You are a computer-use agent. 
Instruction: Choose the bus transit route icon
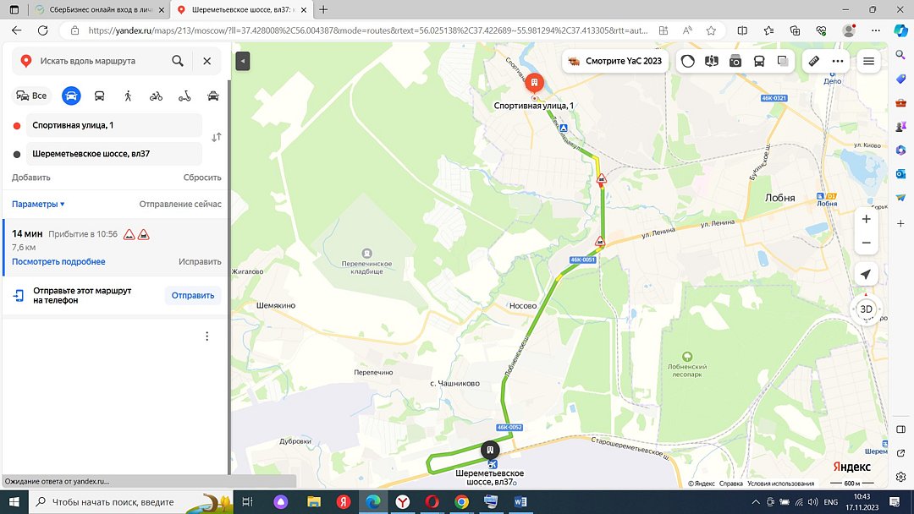(100, 96)
